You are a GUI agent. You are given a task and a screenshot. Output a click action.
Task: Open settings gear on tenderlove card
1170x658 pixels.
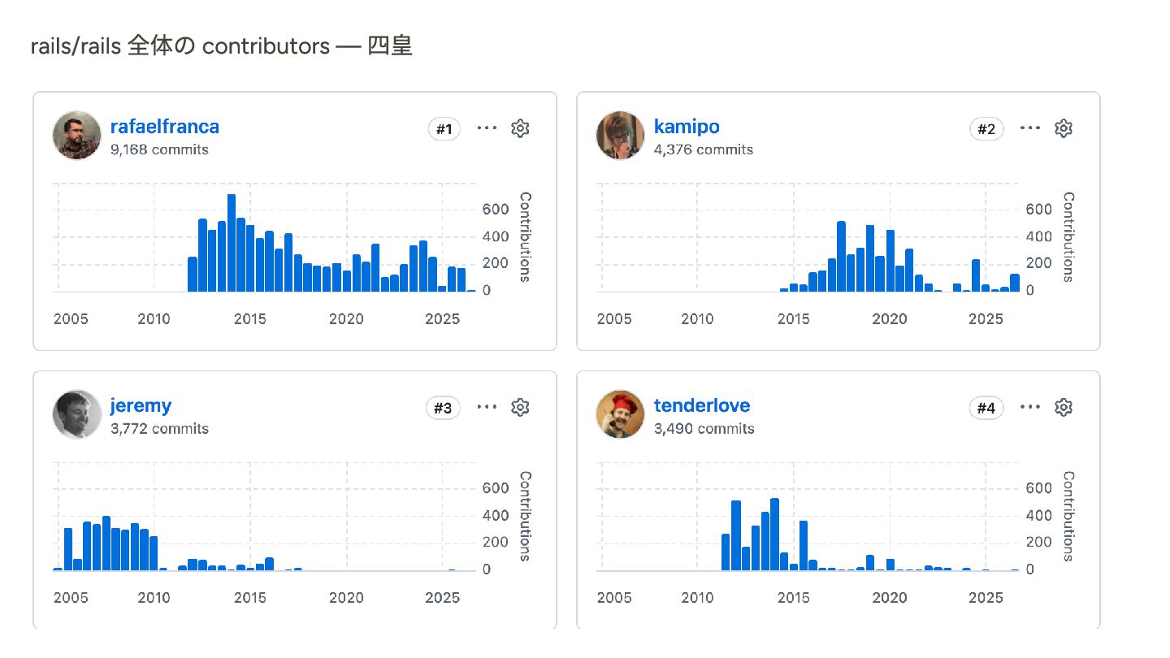tap(1064, 407)
